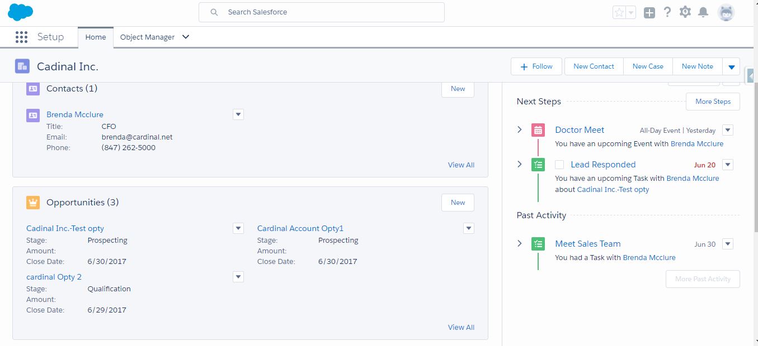
Task: Check the Lead Responded task checkbox
Action: click(x=559, y=165)
